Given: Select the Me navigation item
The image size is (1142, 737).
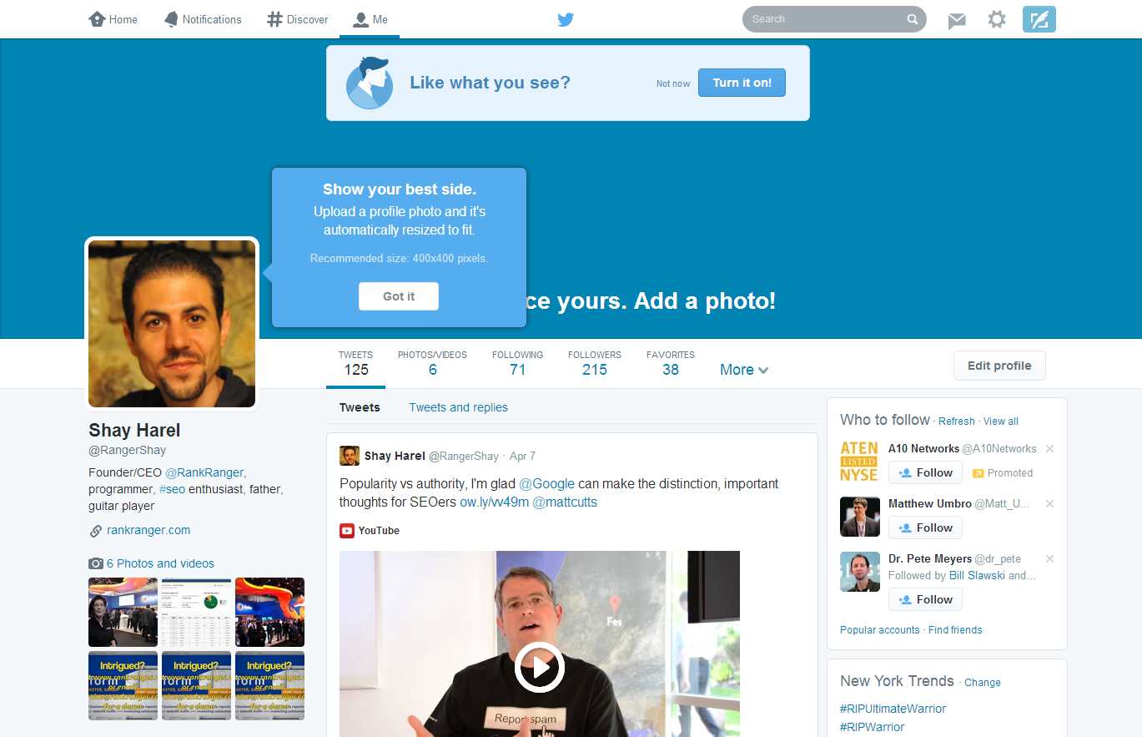Looking at the screenshot, I should [x=370, y=19].
